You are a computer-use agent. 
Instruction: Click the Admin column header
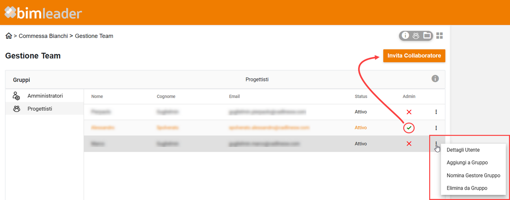pos(409,96)
